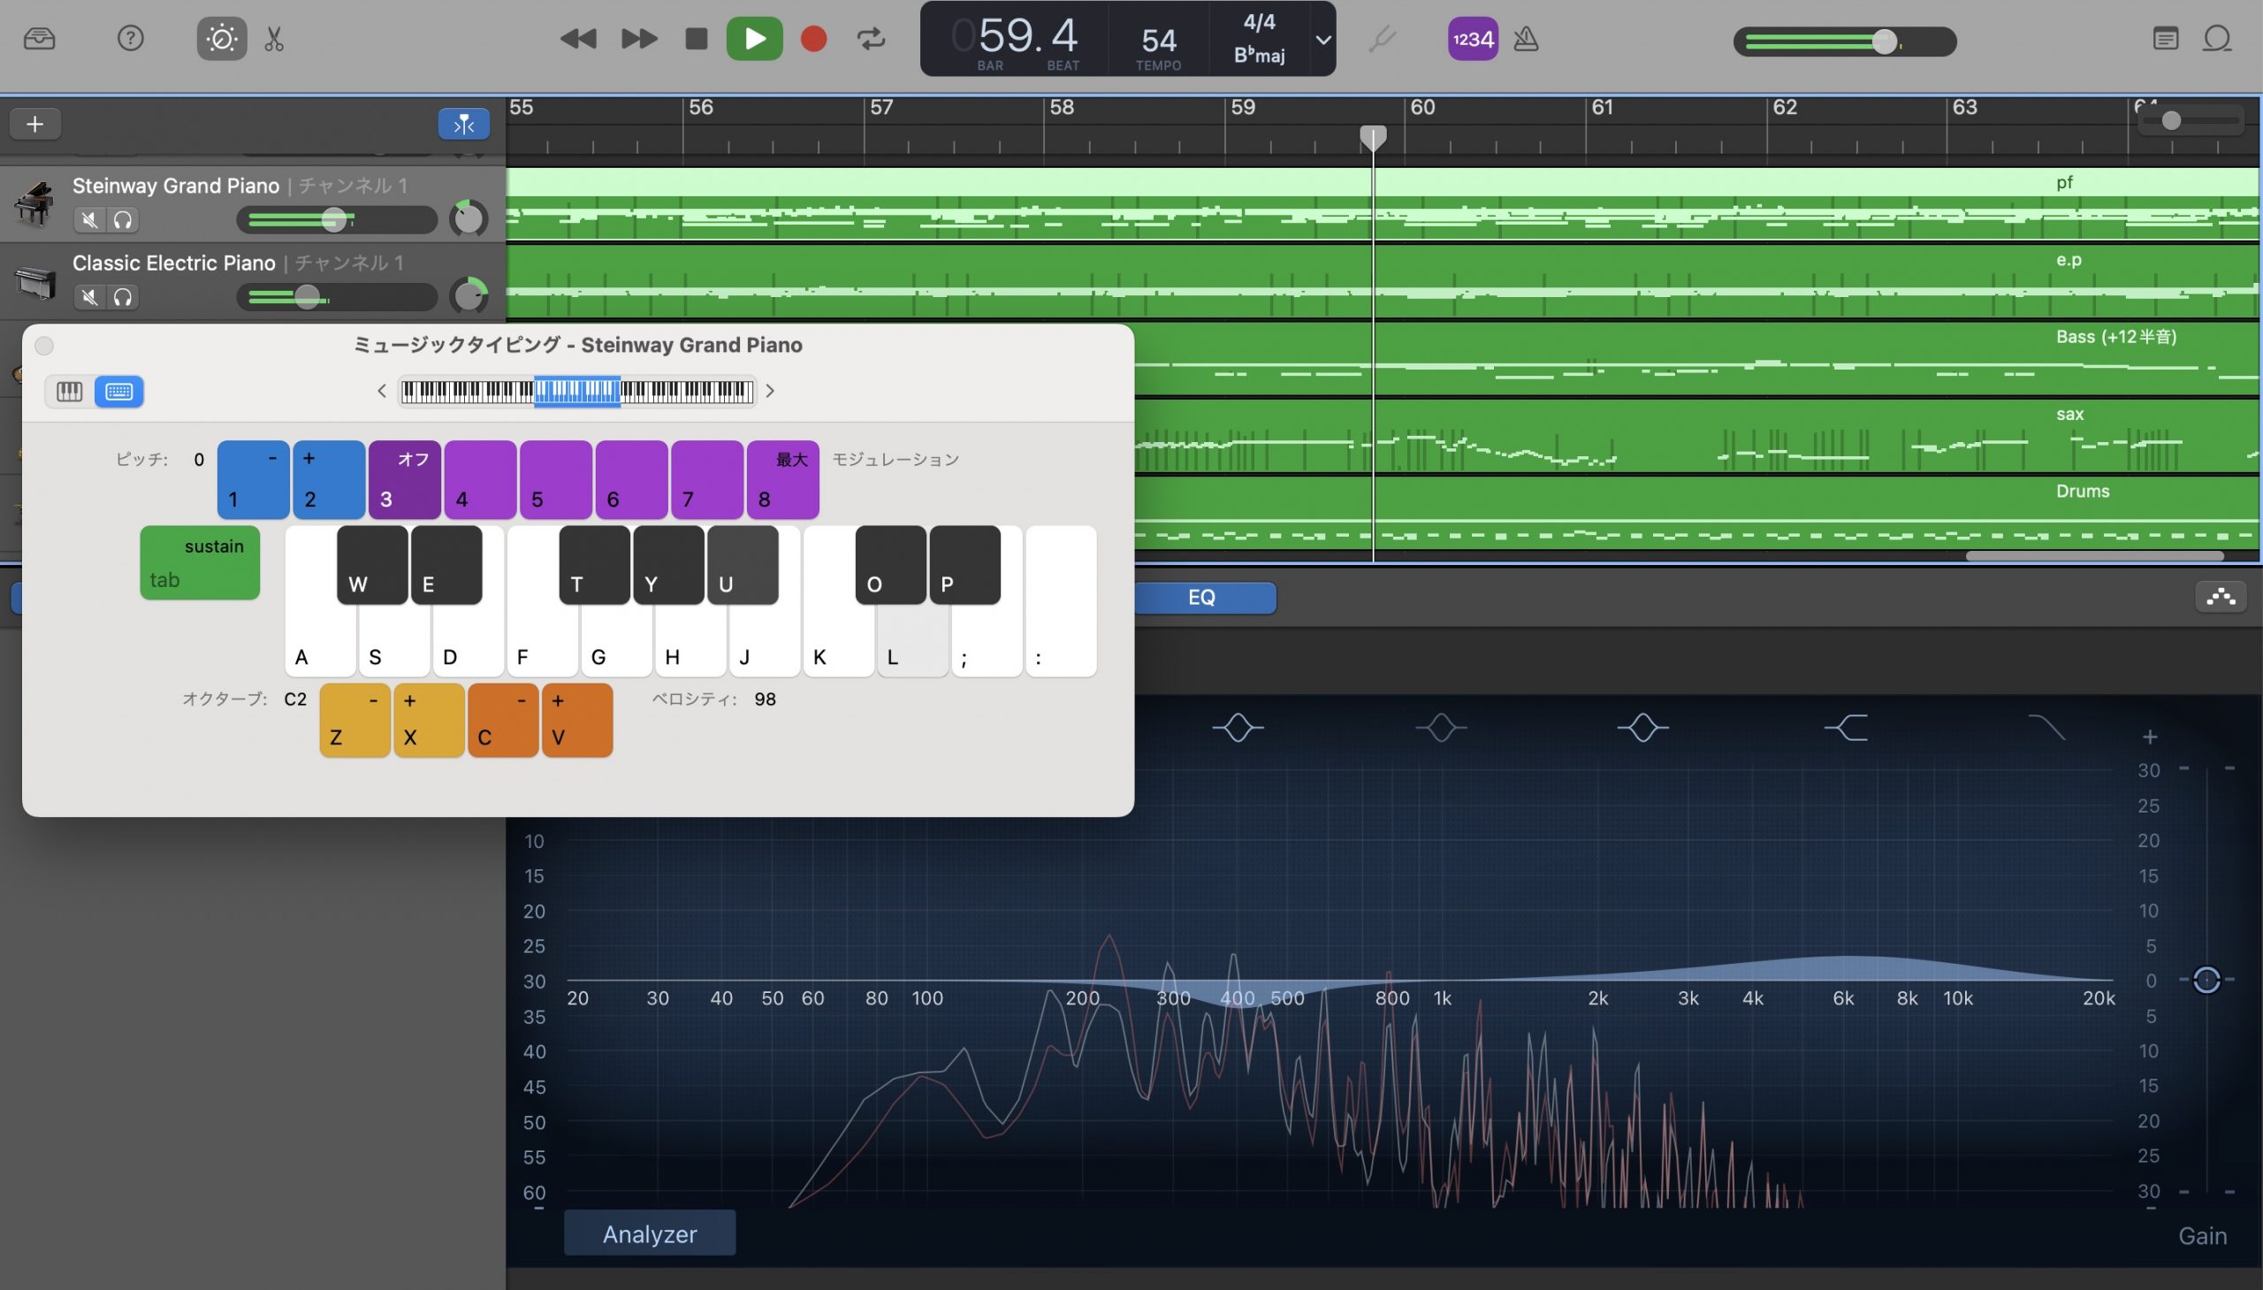2263x1290 pixels.
Task: Click the tuner fork icon
Action: (1382, 38)
